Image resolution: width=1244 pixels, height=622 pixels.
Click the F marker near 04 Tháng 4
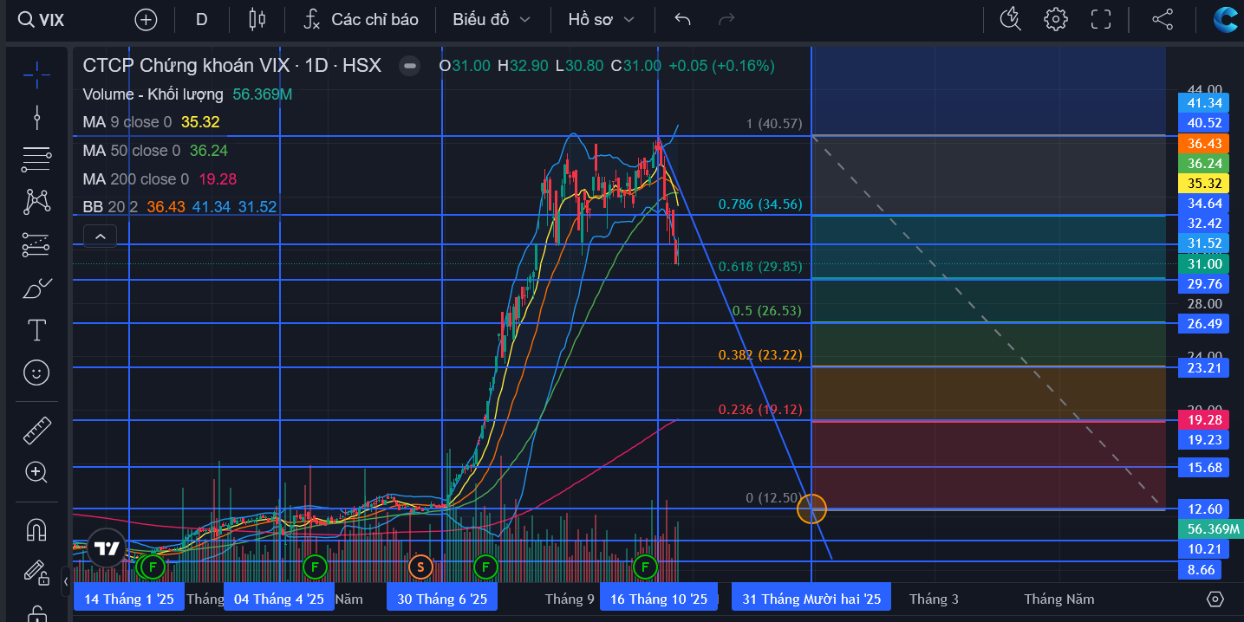315,567
